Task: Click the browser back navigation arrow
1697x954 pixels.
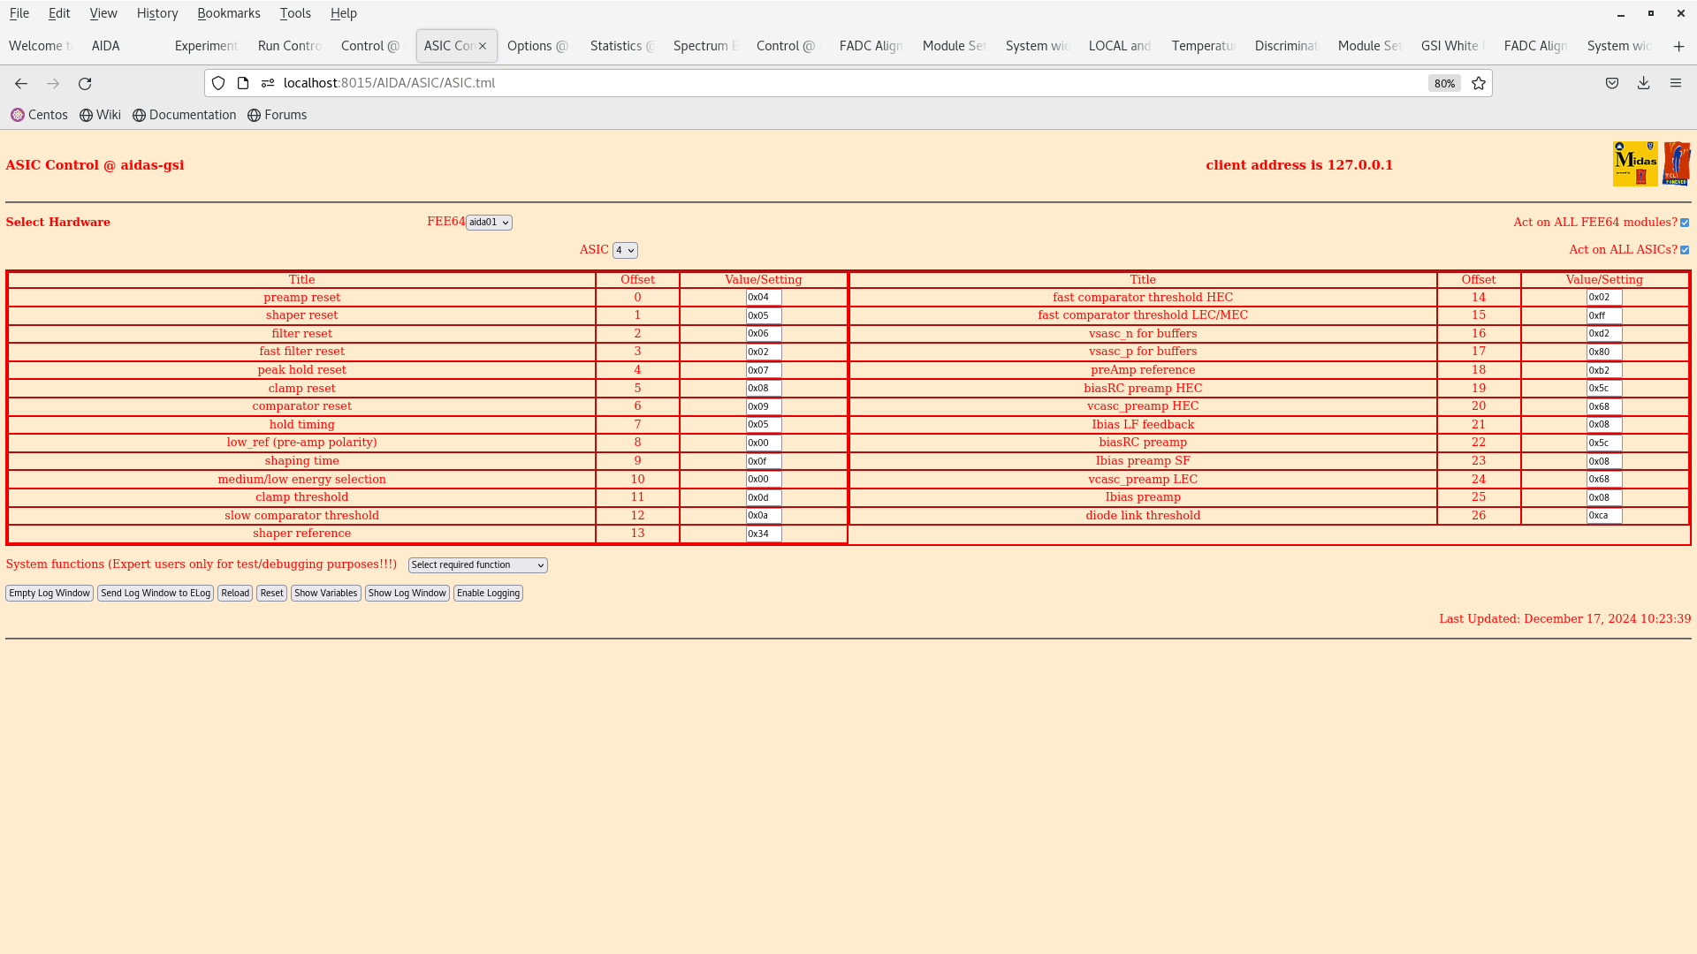Action: click(x=21, y=83)
